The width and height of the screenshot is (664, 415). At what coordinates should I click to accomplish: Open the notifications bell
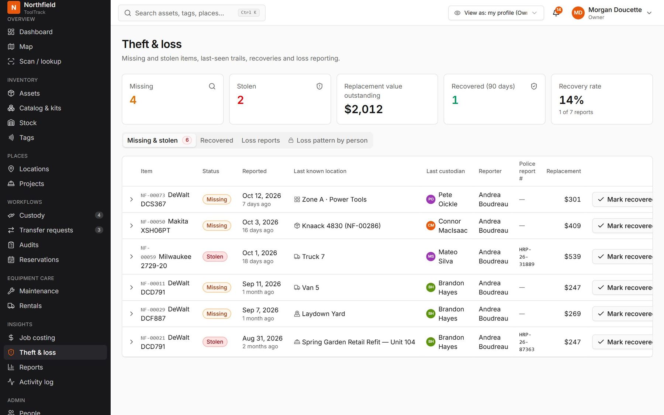point(556,13)
